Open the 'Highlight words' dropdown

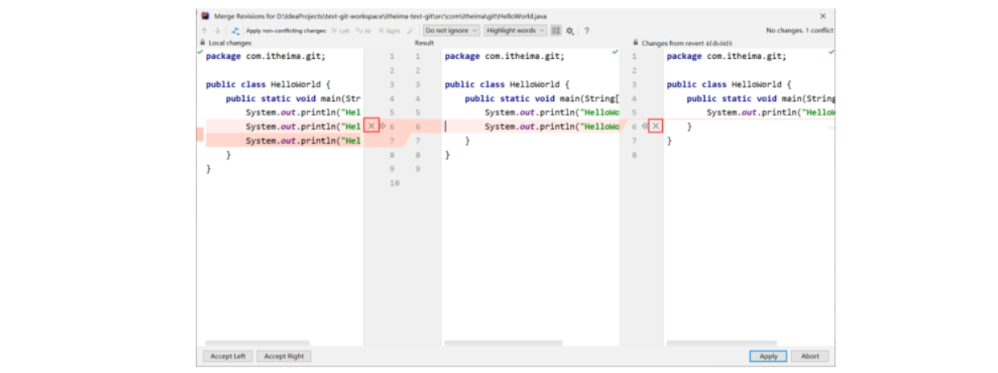pyautogui.click(x=515, y=31)
